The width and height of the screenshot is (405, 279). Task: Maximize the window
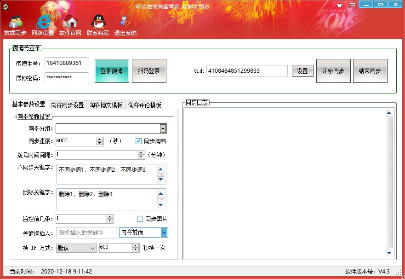(x=381, y=5)
